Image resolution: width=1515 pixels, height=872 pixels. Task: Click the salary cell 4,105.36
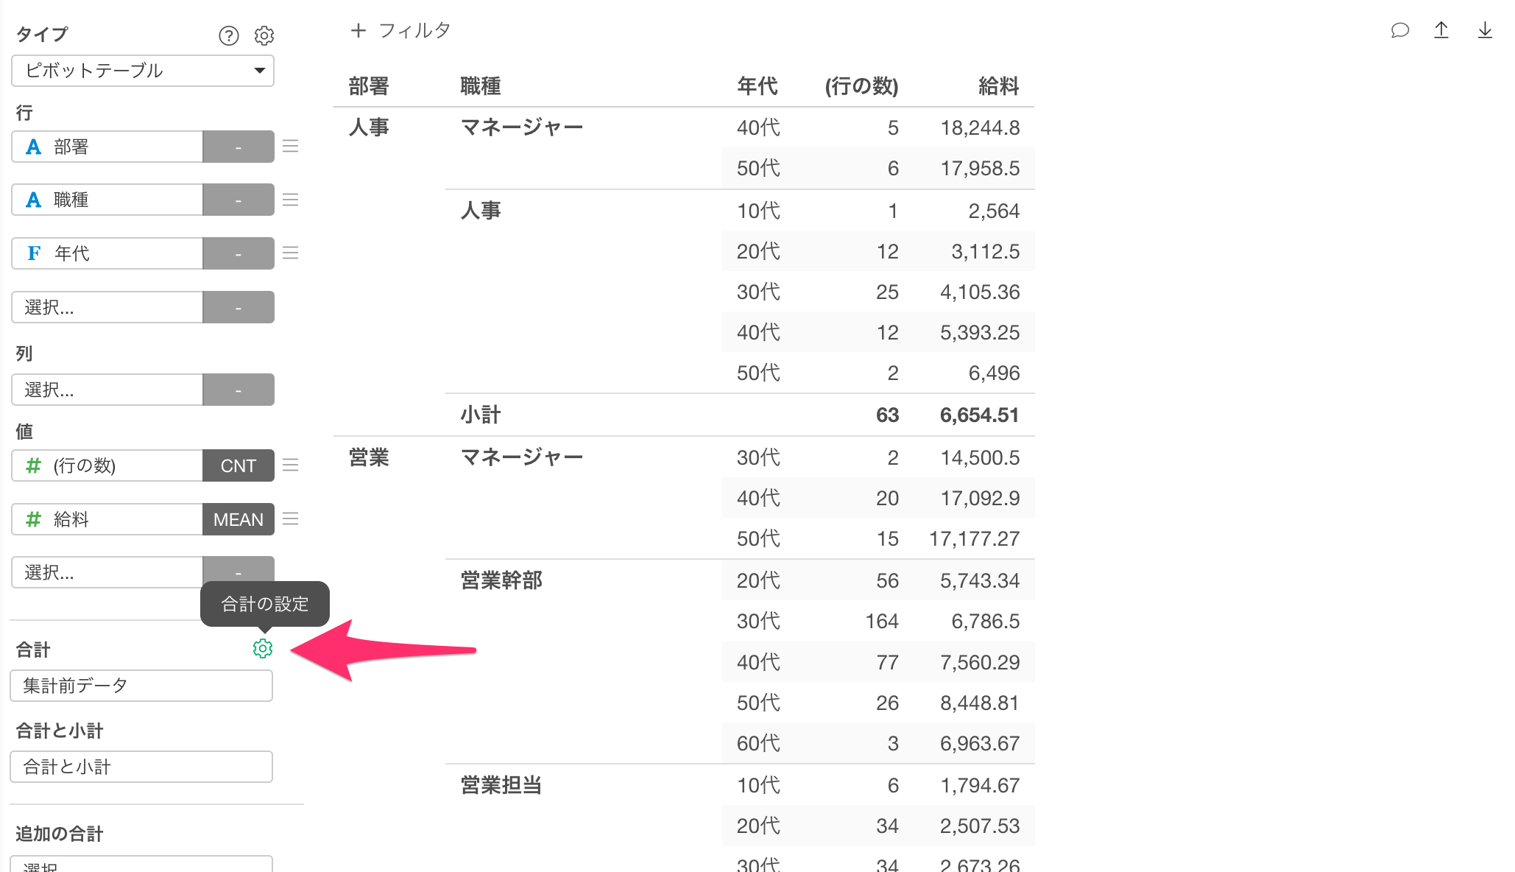pos(981,292)
